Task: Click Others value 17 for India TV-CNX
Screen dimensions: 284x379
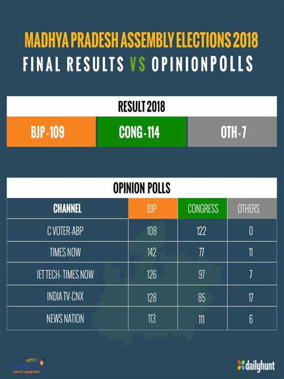Action: pos(251,297)
